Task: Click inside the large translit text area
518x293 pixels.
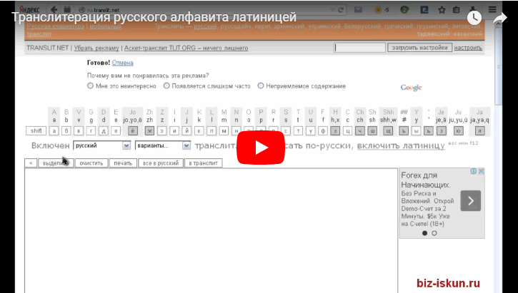Action: [x=211, y=230]
